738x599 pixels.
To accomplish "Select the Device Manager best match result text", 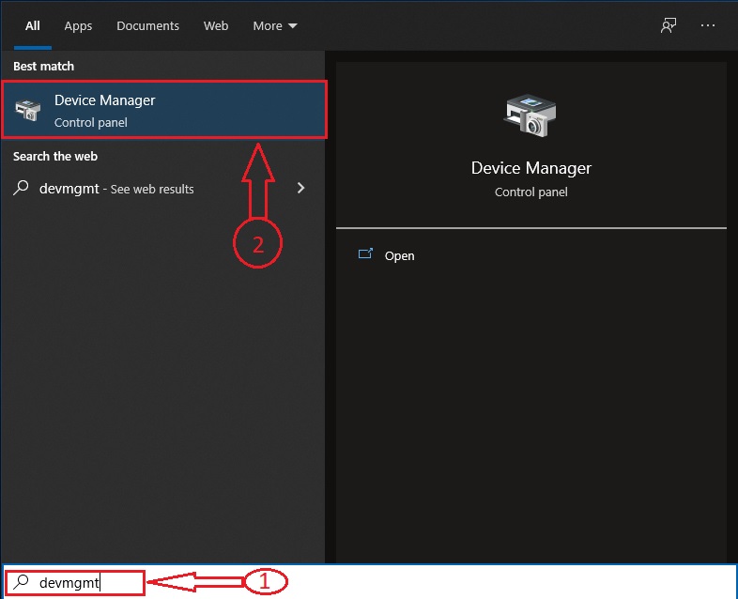I will point(104,100).
